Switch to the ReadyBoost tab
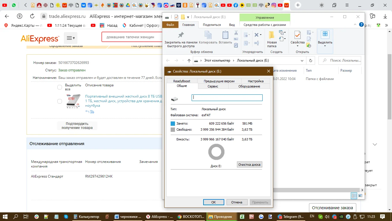The height and width of the screenshot is (221, 392). click(182, 81)
